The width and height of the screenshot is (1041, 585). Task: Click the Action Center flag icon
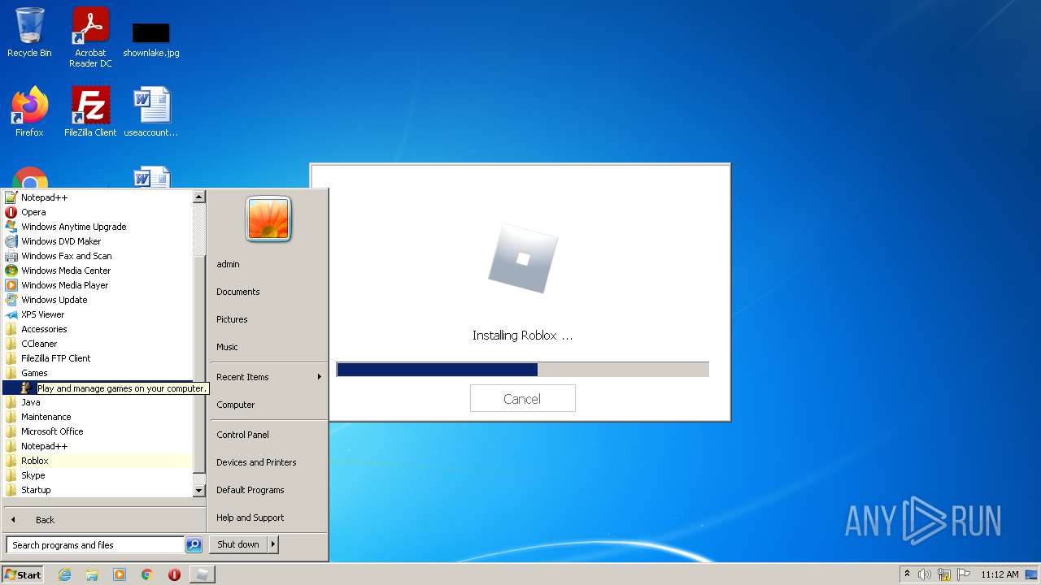click(x=964, y=574)
